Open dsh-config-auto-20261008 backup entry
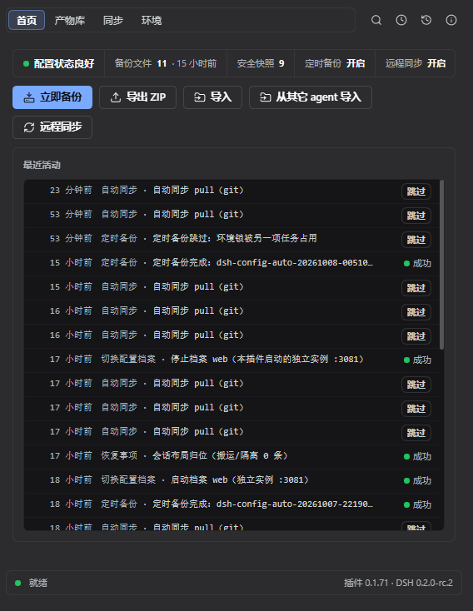This screenshot has width=473, height=611. click(x=232, y=264)
